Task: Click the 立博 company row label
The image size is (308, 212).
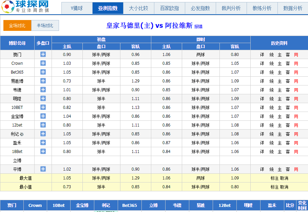Action: (x=17, y=160)
